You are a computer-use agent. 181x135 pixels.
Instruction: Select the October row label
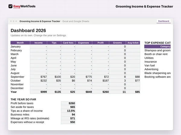(x=16, y=81)
